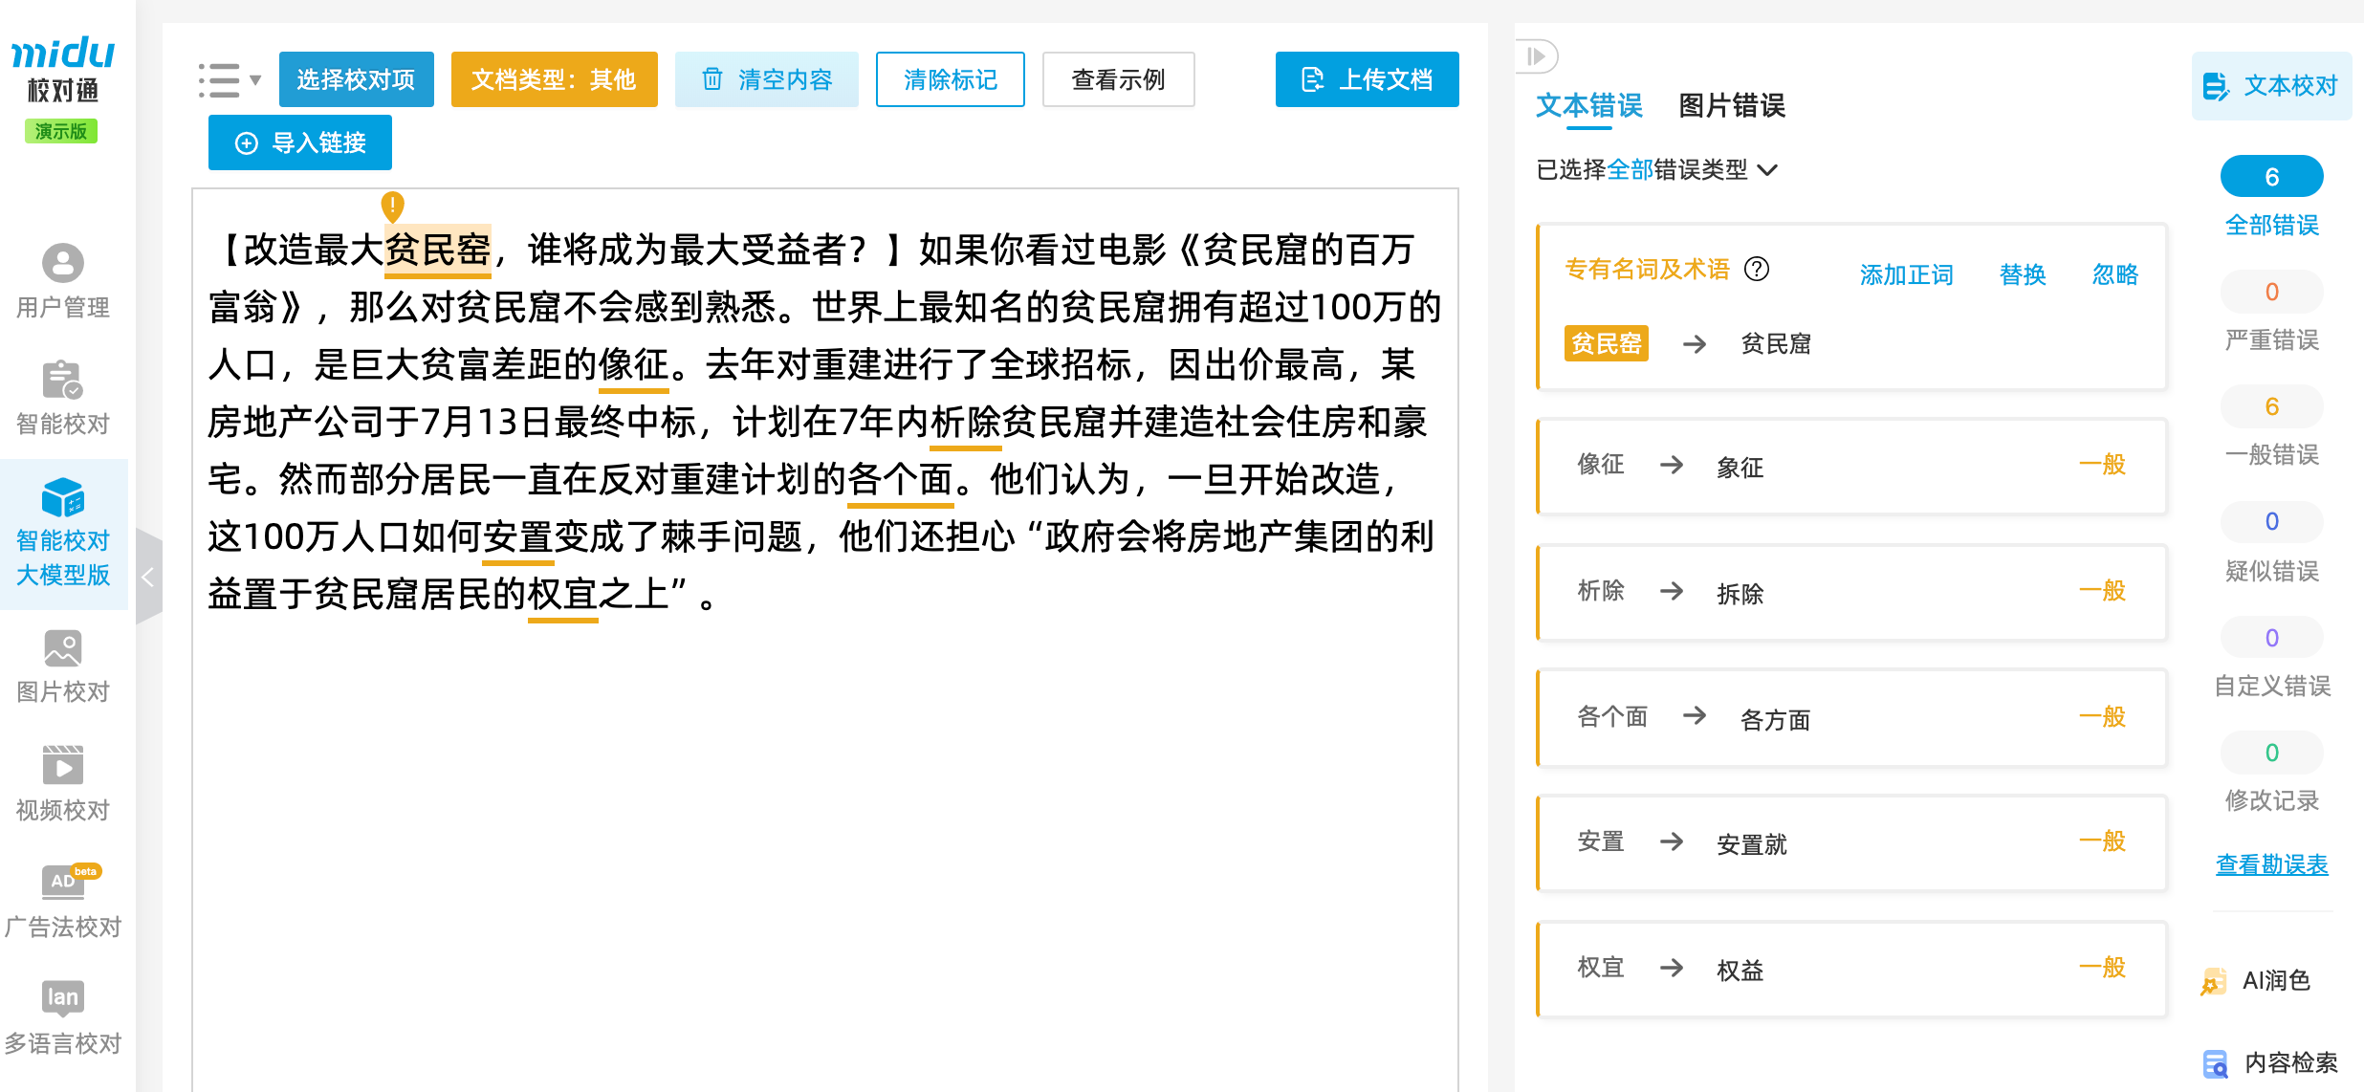点击右侧面板展开切换箭头
The image size is (2364, 1092).
click(x=1537, y=57)
